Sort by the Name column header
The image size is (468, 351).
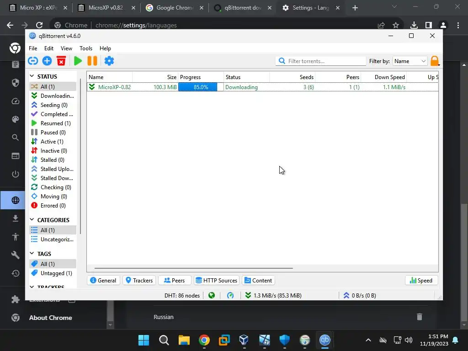pos(110,77)
